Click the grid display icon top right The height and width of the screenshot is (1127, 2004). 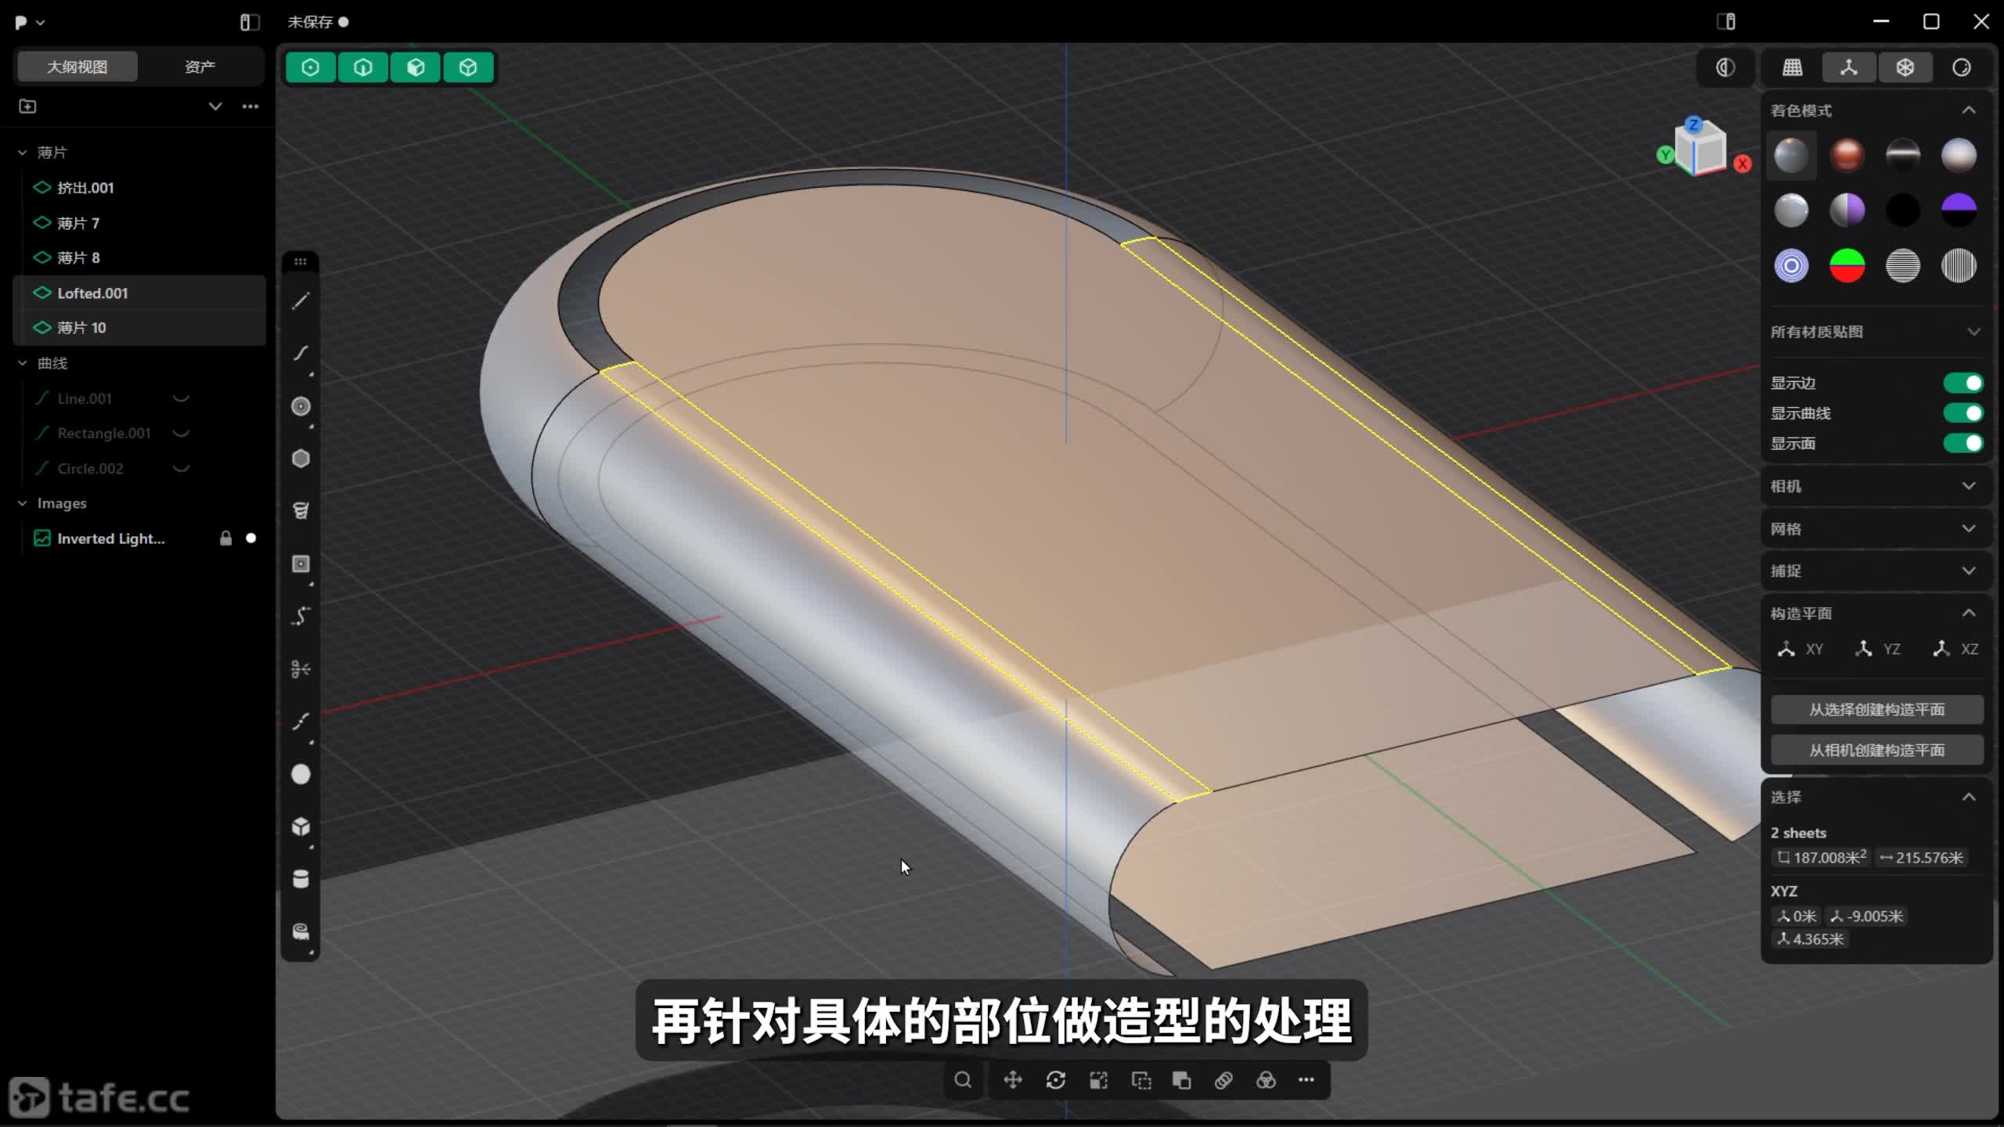click(1793, 67)
